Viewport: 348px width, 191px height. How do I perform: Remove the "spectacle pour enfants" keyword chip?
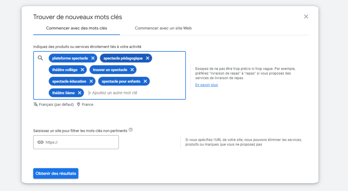pos(145,81)
